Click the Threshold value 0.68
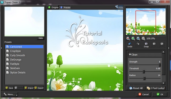This screenshot has width=171, height=99. [x=158, y=69]
